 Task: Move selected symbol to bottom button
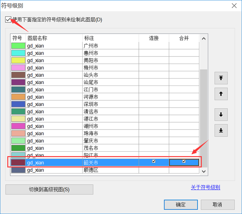(x=221, y=130)
